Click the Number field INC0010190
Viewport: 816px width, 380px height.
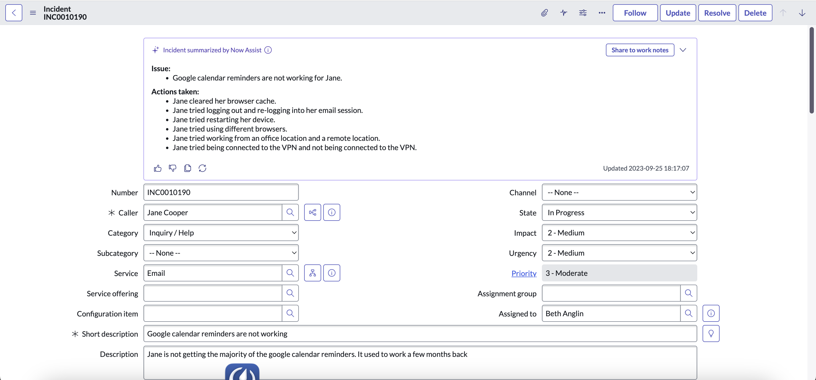point(221,192)
